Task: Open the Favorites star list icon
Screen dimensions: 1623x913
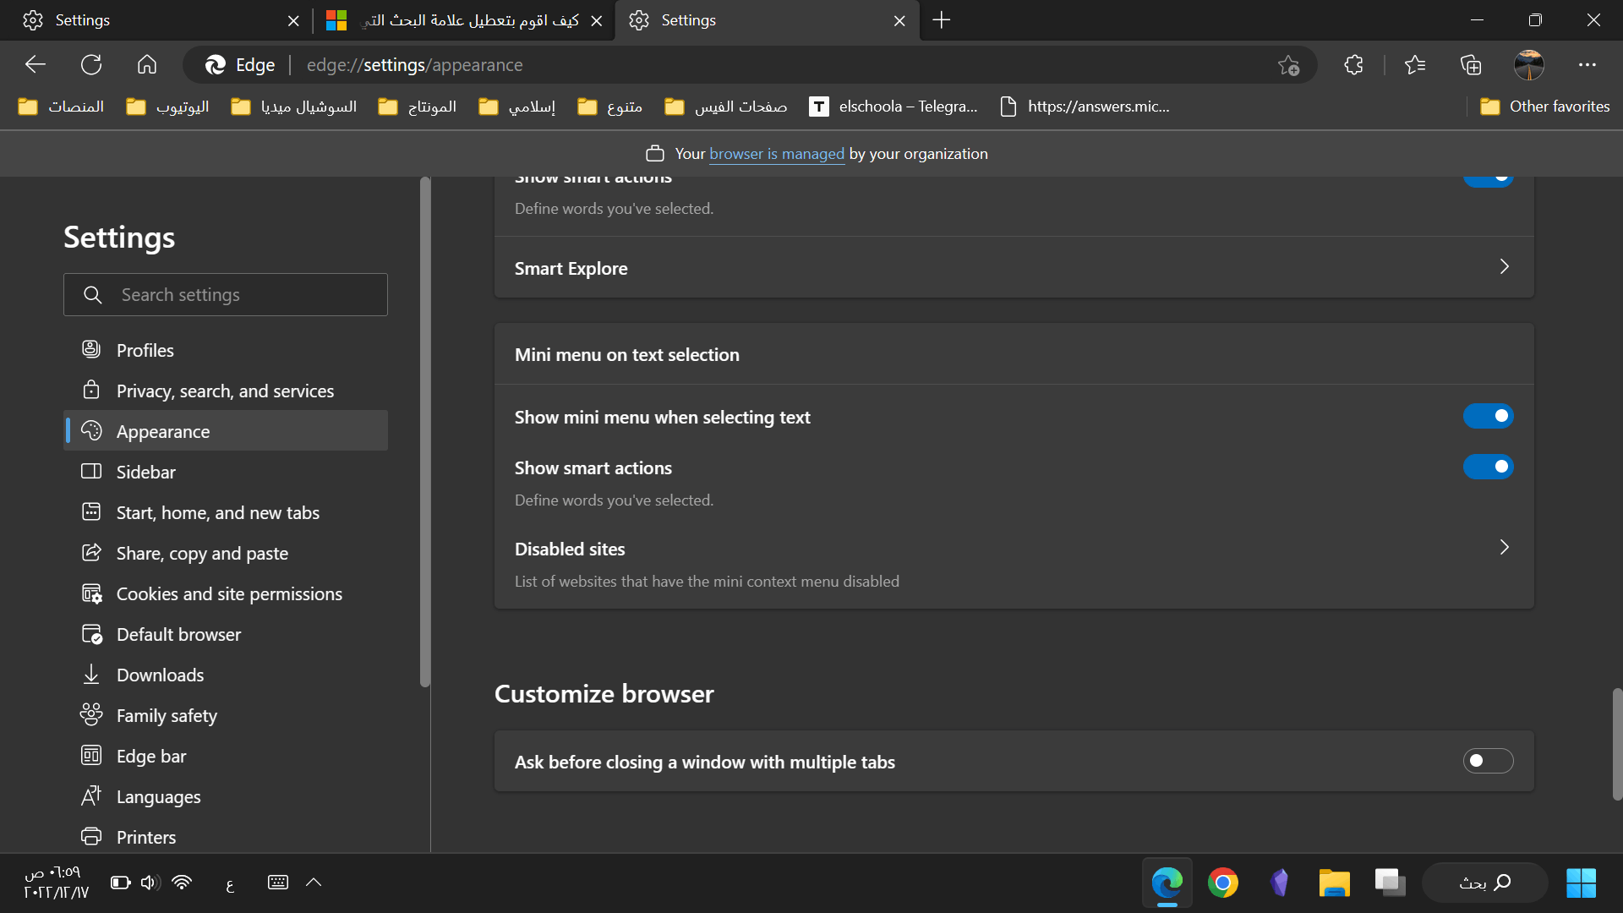Action: click(1414, 65)
